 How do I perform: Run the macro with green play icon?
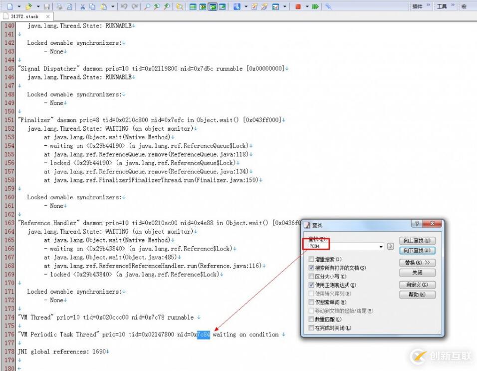click(x=315, y=6)
